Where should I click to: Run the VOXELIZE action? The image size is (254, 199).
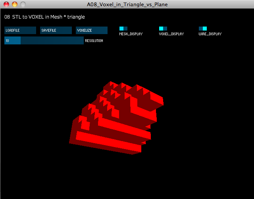pyautogui.click(x=91, y=30)
